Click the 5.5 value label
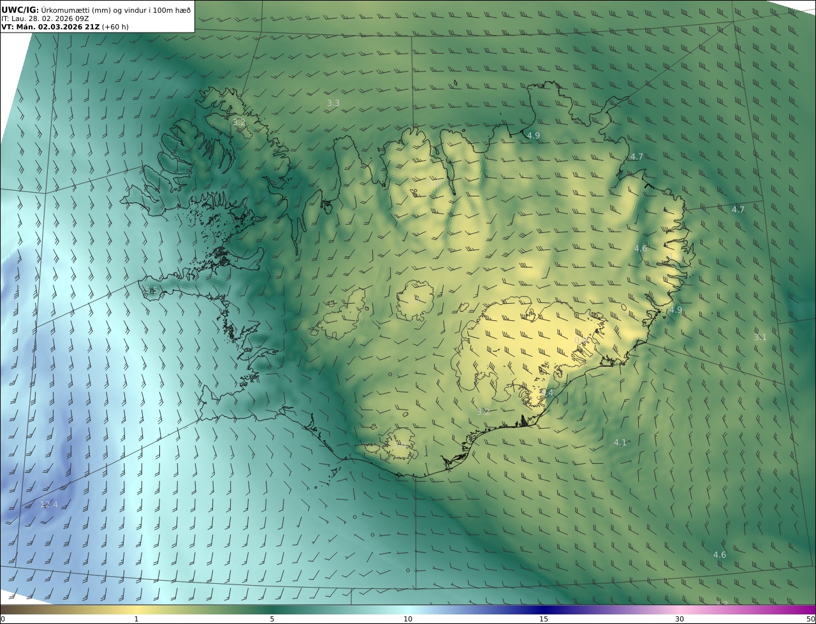816x624 pixels. tap(151, 290)
